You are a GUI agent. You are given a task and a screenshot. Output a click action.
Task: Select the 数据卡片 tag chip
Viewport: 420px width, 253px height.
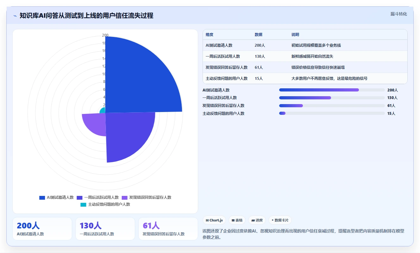tap(280, 220)
